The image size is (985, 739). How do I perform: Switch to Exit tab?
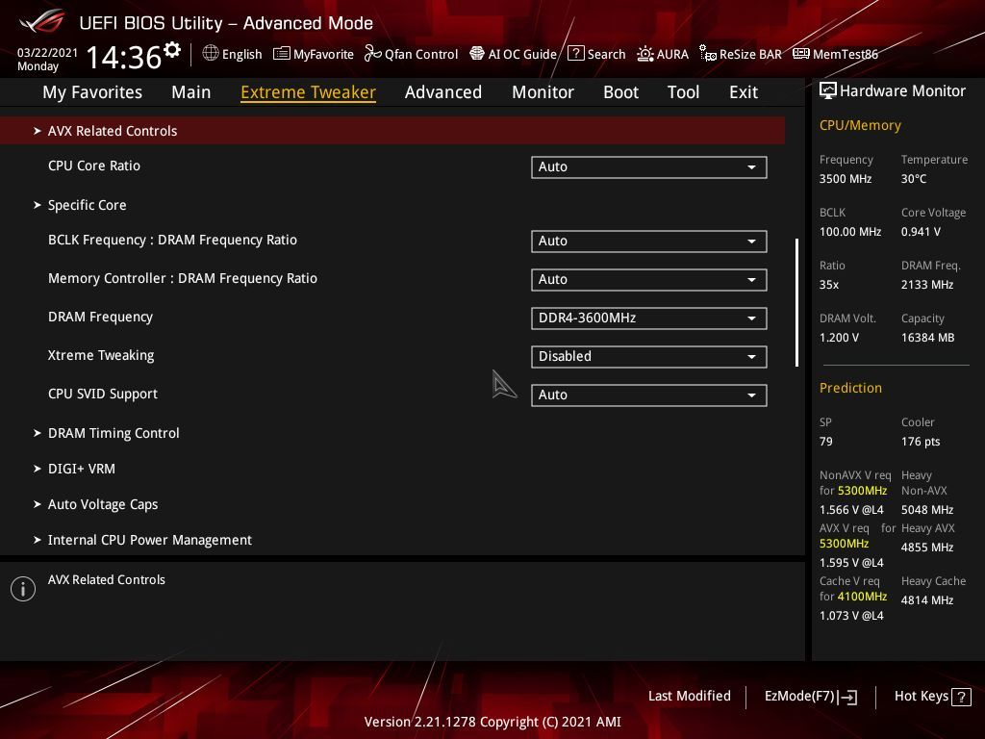(x=744, y=92)
